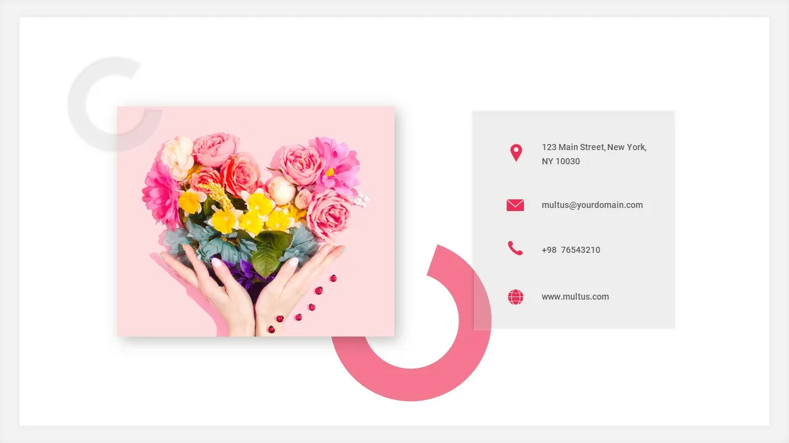The height and width of the screenshot is (443, 789).
Task: Click the telephone handset icon
Action: coord(515,249)
